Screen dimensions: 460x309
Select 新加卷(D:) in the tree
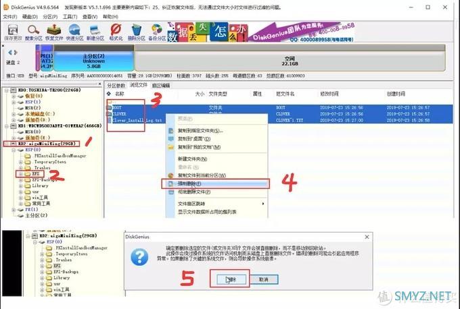[x=38, y=119]
